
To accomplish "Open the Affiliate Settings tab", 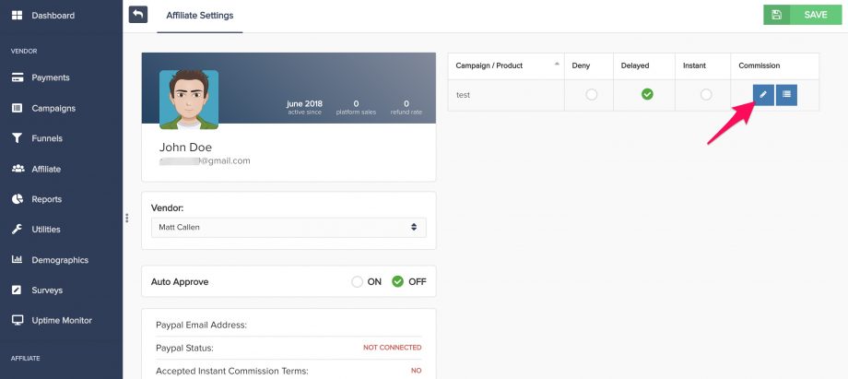I will pyautogui.click(x=200, y=16).
